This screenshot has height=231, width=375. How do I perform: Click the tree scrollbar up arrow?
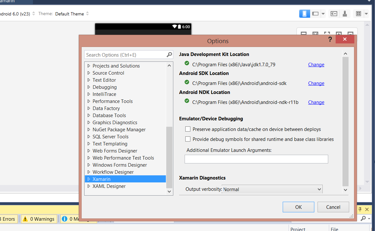pyautogui.click(x=169, y=66)
